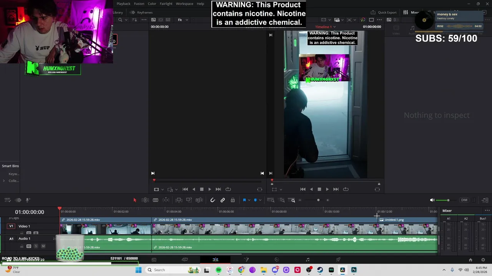This screenshot has width=492, height=276.
Task: Open Project Settings gear icon
Action: click(483, 260)
